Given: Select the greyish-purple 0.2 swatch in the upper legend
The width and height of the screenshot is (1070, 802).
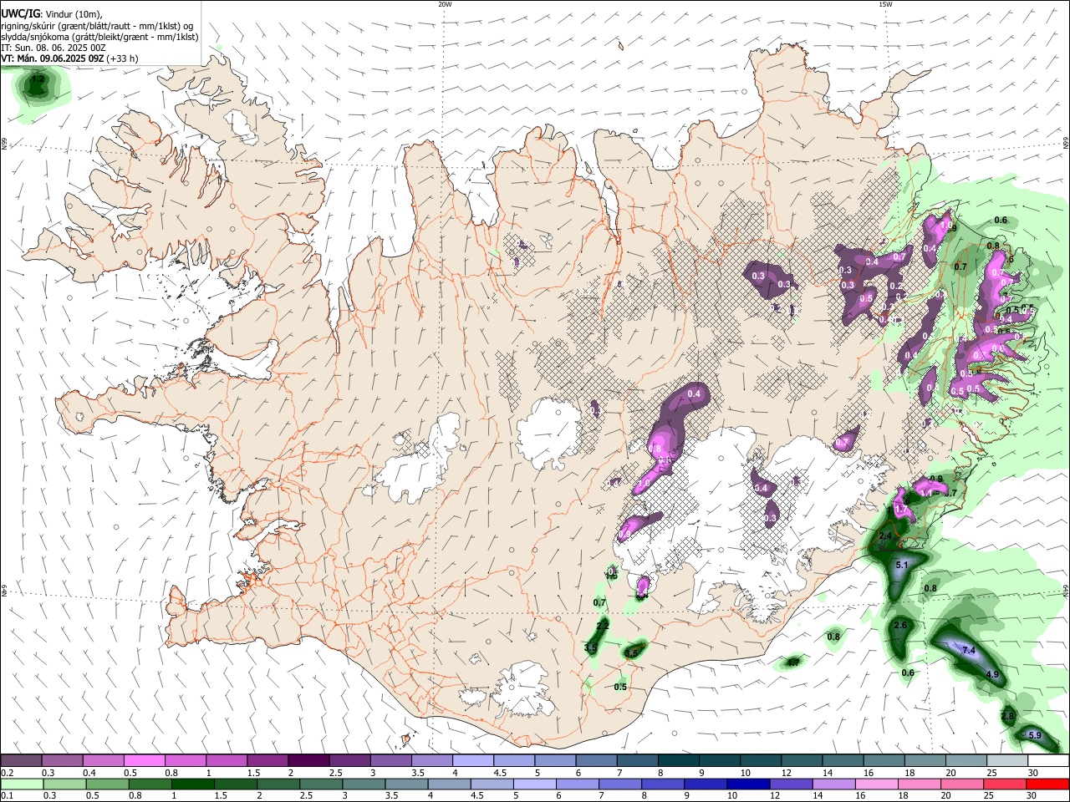Looking at the screenshot, I should click(x=21, y=761).
